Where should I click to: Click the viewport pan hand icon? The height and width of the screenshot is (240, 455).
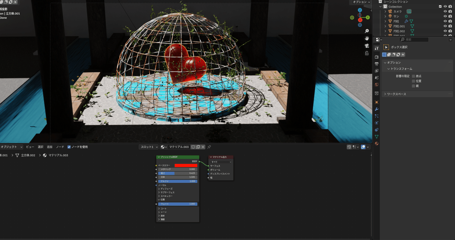tap(367, 39)
